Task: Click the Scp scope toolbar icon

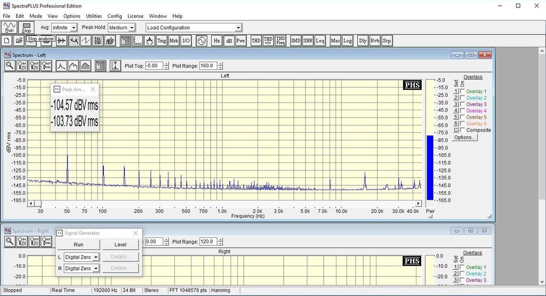Action: click(x=387, y=40)
